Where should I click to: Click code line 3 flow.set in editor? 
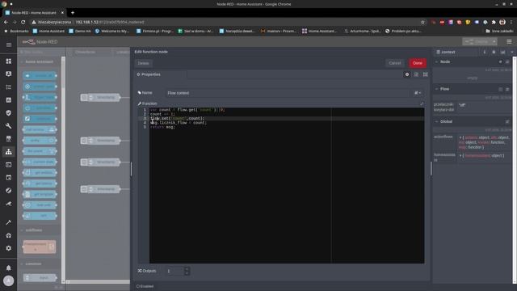coord(178,118)
